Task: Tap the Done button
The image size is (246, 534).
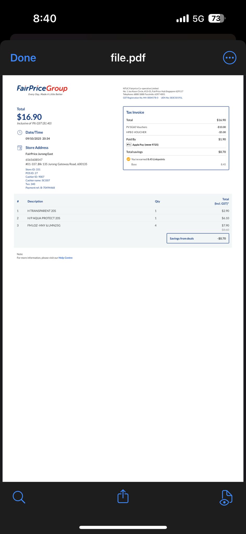Action: point(23,58)
